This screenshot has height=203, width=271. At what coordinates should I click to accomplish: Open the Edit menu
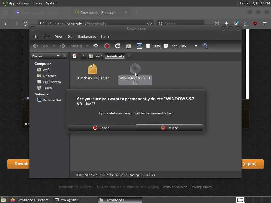tap(46, 36)
